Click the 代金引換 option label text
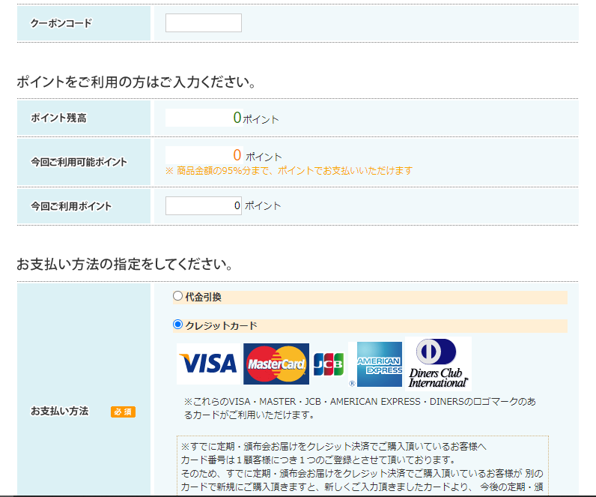Screen dimensions: 596x497 click(204, 297)
